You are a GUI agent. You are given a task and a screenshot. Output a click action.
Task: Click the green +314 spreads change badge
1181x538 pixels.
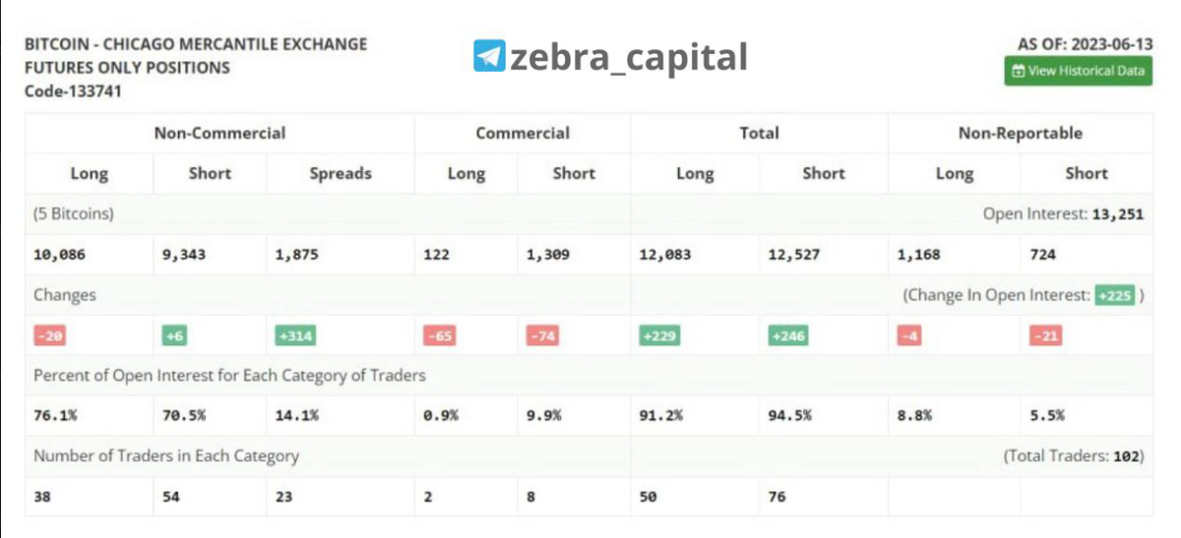(x=295, y=335)
